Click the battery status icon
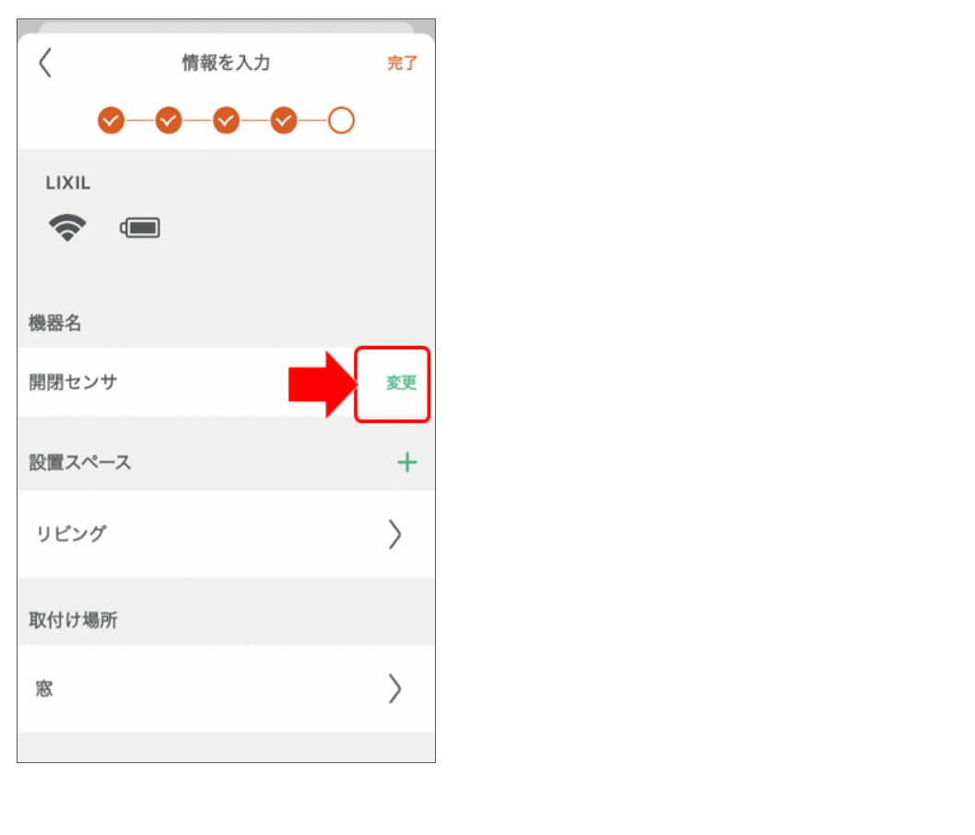Image resolution: width=975 pixels, height=835 pixels. click(x=140, y=228)
